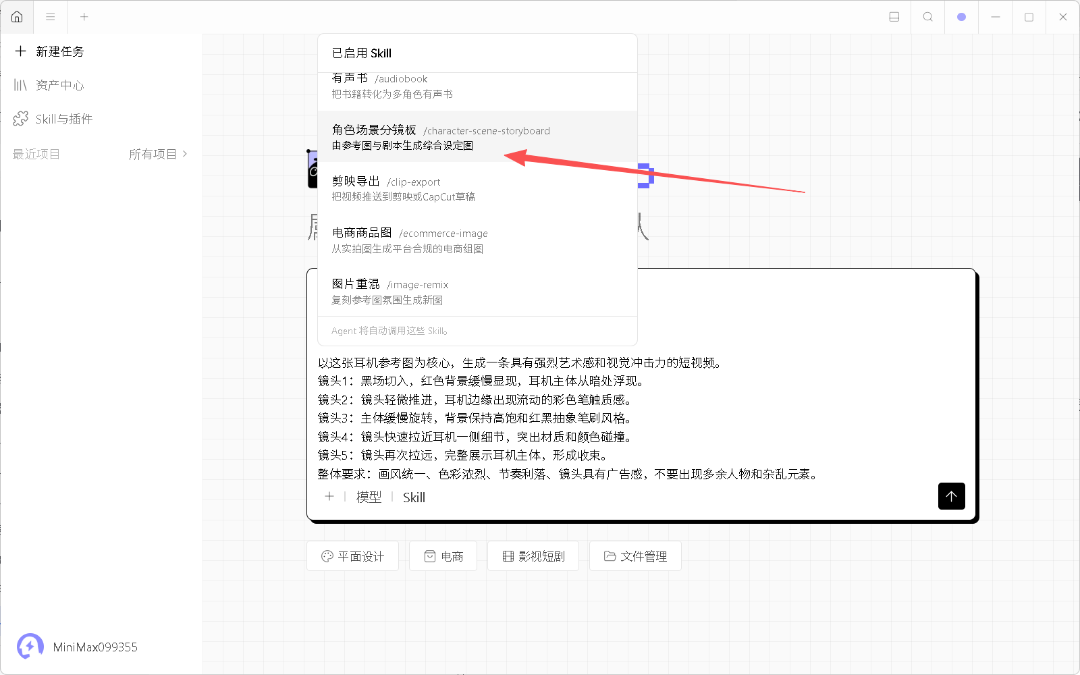
Task: Maximize the application window
Action: tap(1029, 17)
